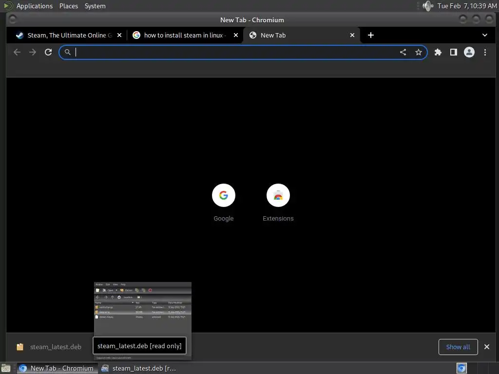
Task: Click the forward navigation arrow
Action: coord(33,52)
